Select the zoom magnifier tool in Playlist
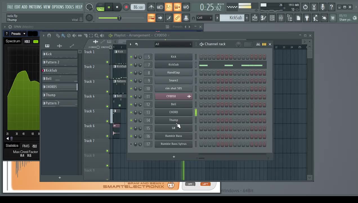Image resolution: width=358 pixels, height=203 pixels. pyautogui.click(x=96, y=36)
